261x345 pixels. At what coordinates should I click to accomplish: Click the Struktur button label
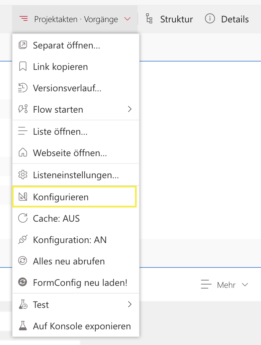click(x=176, y=19)
